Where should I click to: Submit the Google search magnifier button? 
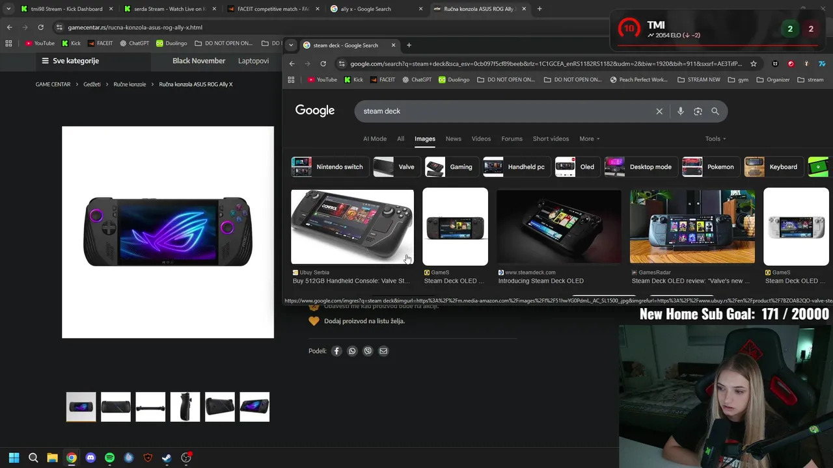pyautogui.click(x=715, y=111)
